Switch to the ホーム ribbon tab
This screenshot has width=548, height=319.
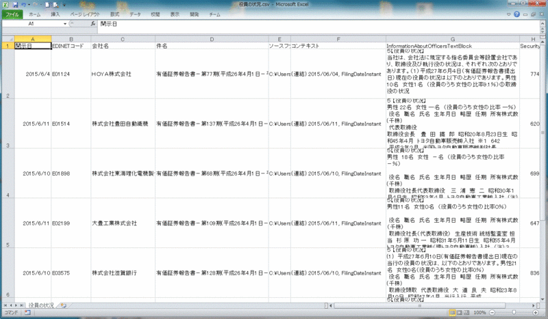pyautogui.click(x=35, y=14)
